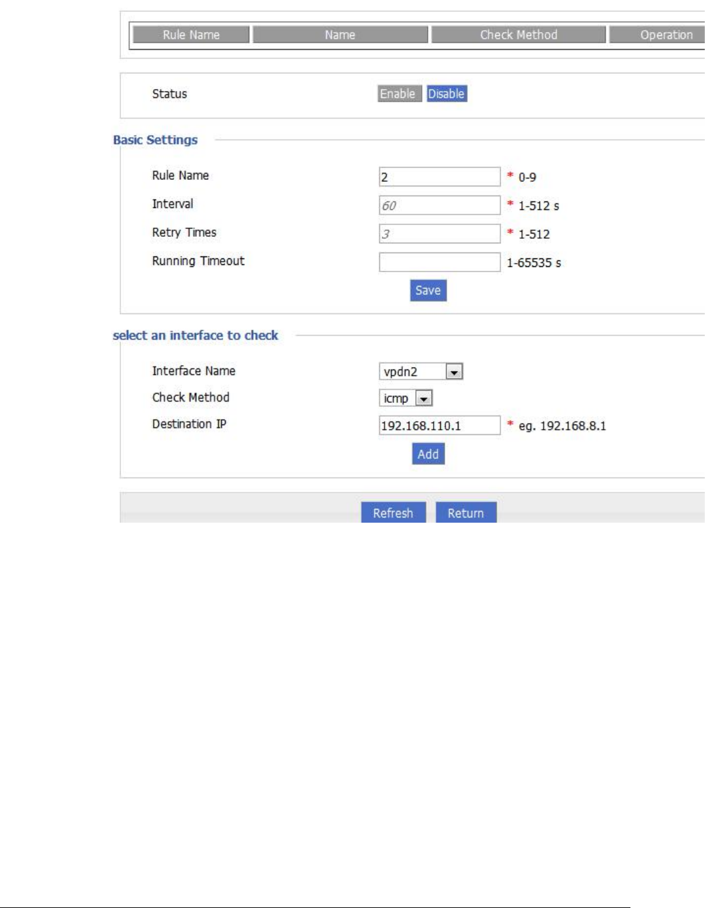The image size is (705, 908).
Task: Click the '1-512 s' interval hint
Action: pos(539,206)
